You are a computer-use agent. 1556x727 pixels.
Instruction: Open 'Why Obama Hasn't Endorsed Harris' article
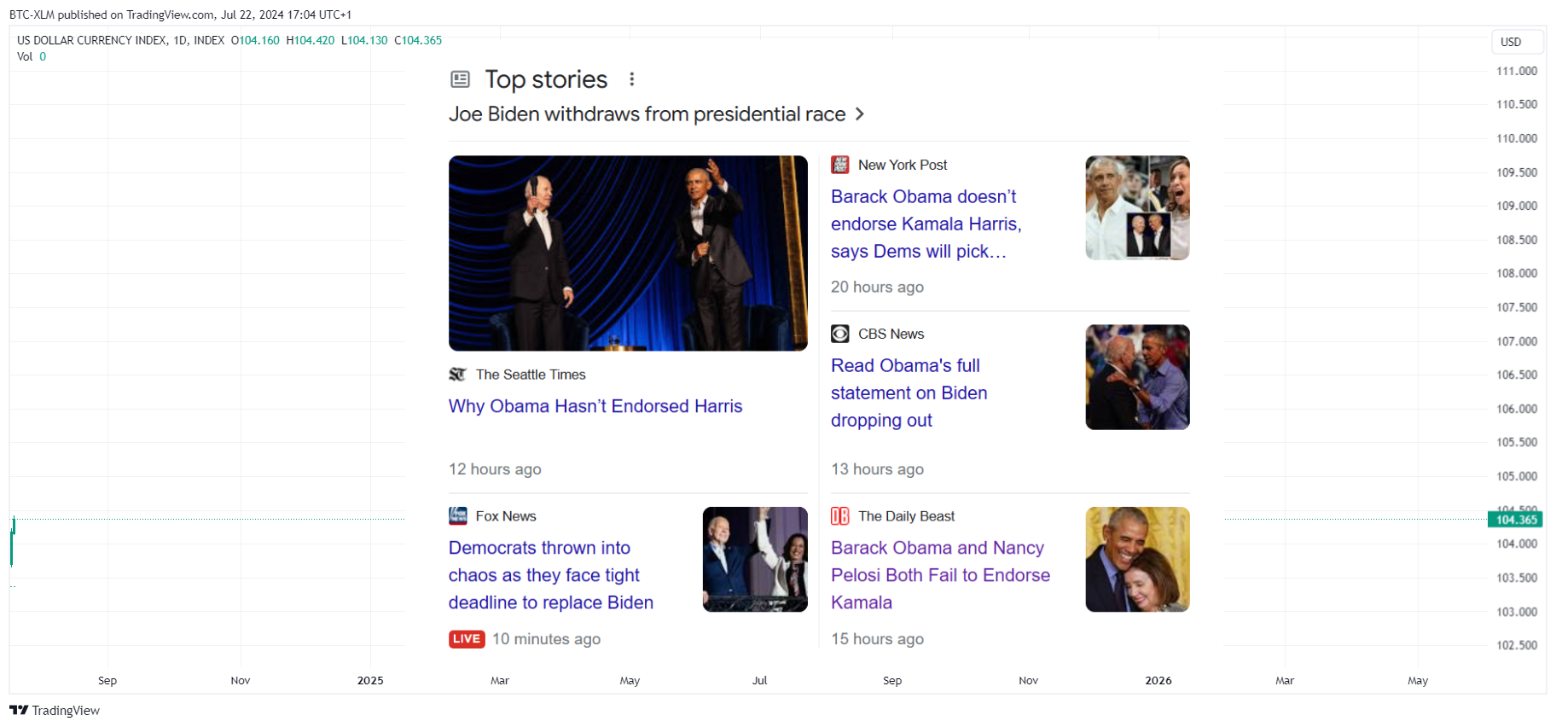[x=595, y=406]
